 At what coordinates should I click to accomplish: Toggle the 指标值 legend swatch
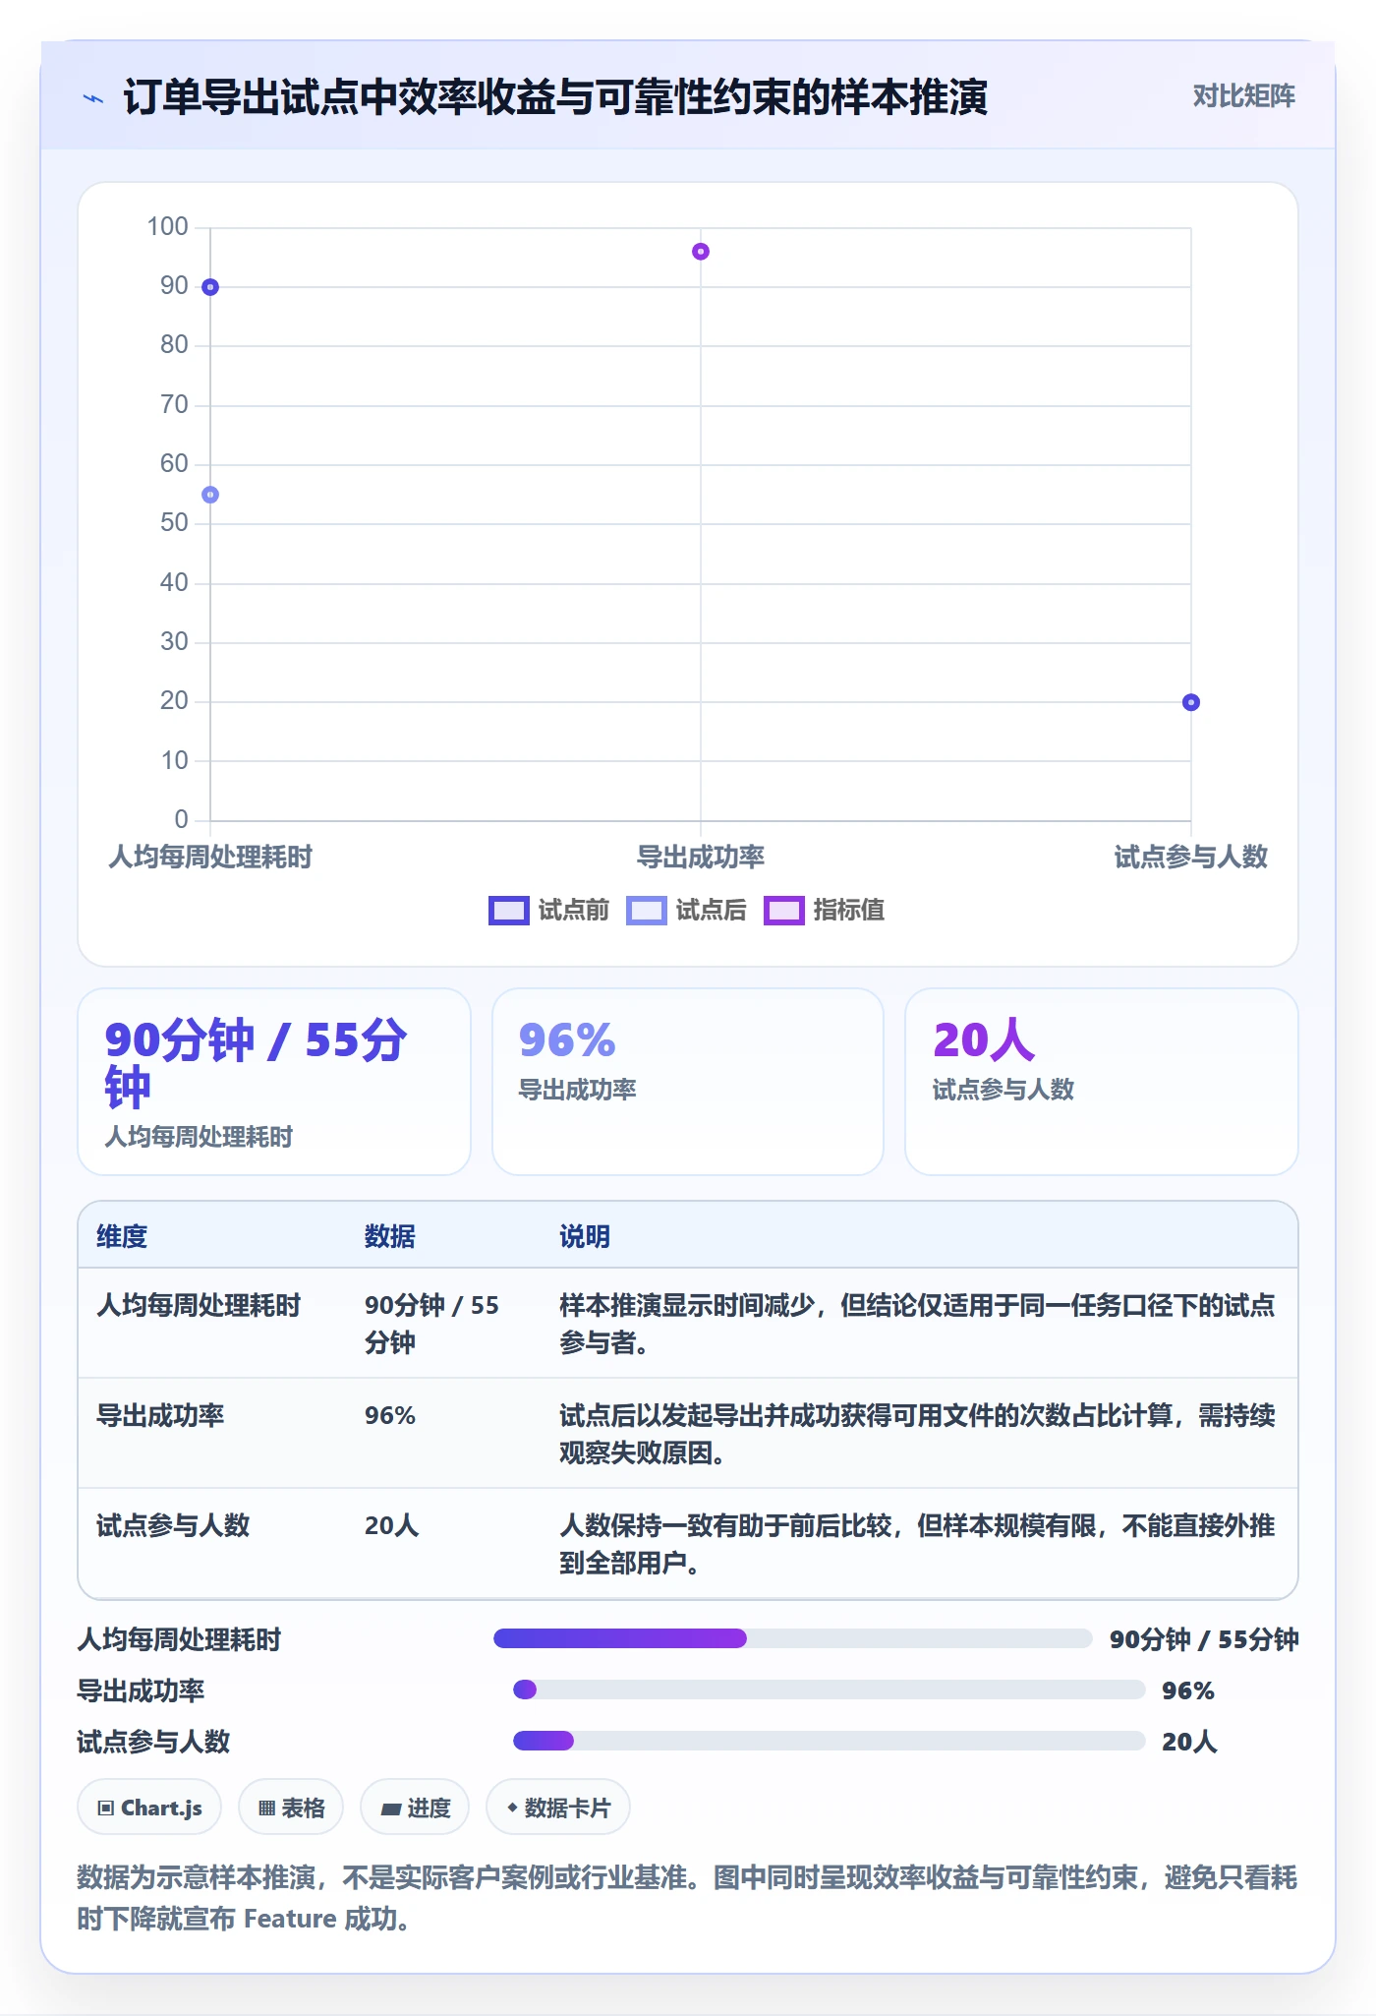click(x=784, y=911)
